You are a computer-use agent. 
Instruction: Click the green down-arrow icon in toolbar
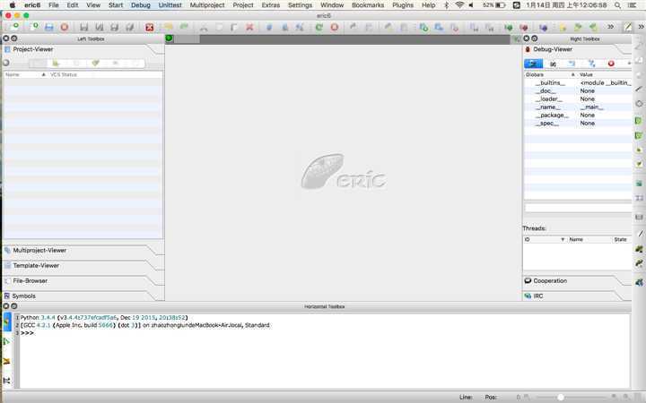(509, 28)
